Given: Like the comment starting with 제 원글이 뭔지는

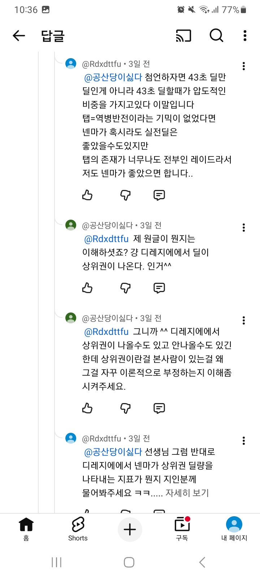Looking at the screenshot, I should (x=87, y=288).
